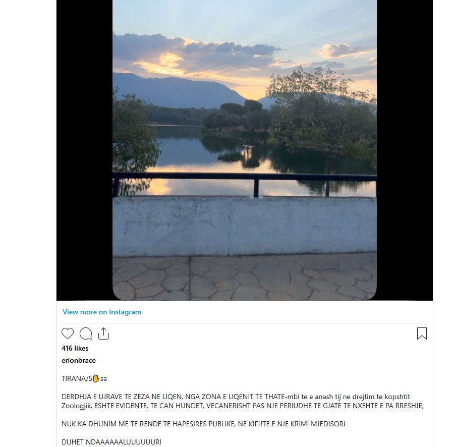Viewport: 451px width, 447px height.
Task: Select the NUK KA DHUNIM caption line
Action: pos(203,424)
